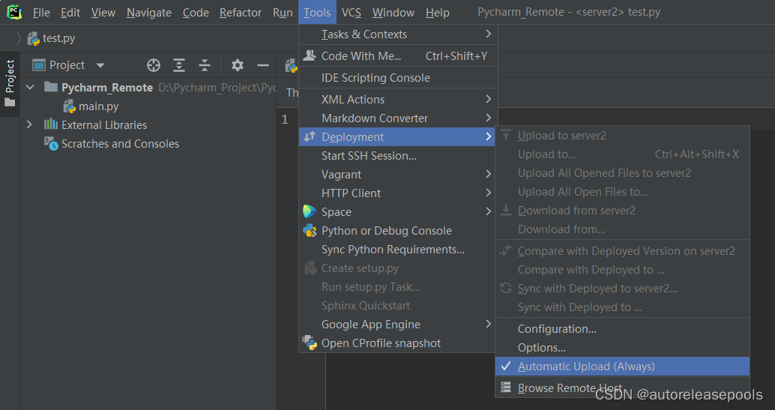Expand External Libraries node
775x410 pixels.
tap(29, 124)
